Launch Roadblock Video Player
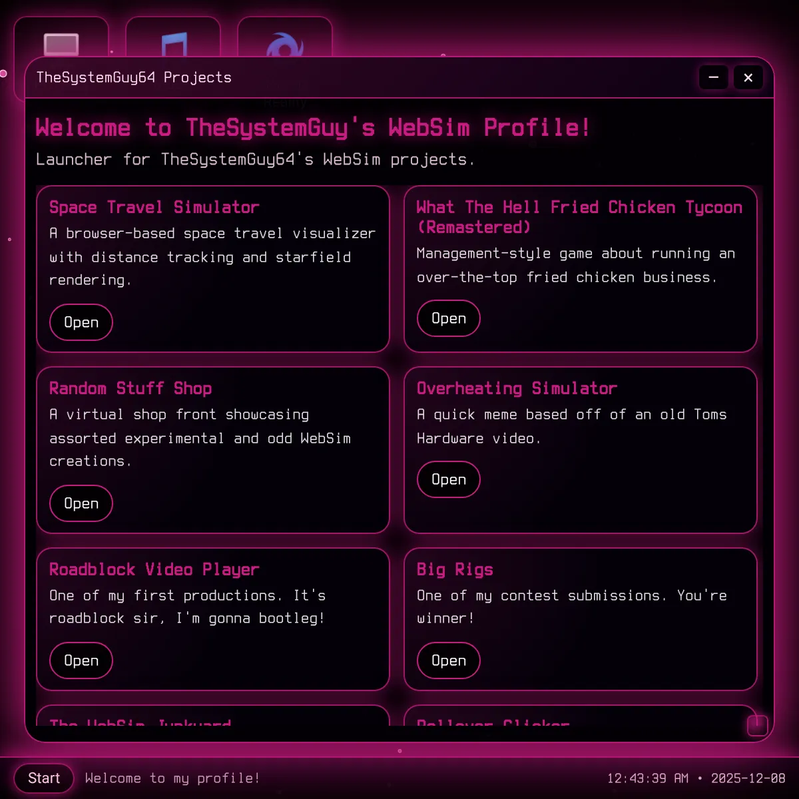This screenshot has width=799, height=799. (81, 661)
